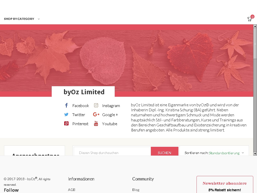Open the Blog link under Community
This screenshot has width=257, height=193.
click(x=136, y=190)
